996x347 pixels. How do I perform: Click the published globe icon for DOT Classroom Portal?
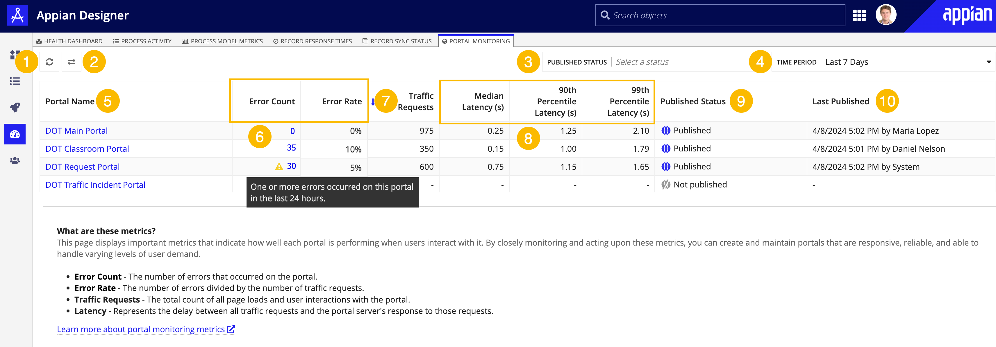click(665, 149)
